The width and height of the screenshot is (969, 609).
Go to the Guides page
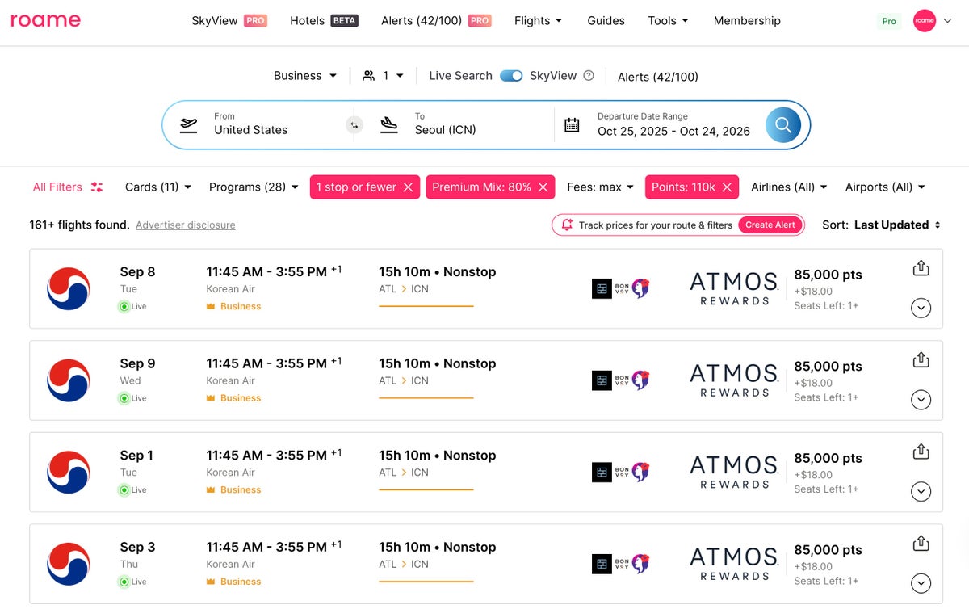(606, 21)
